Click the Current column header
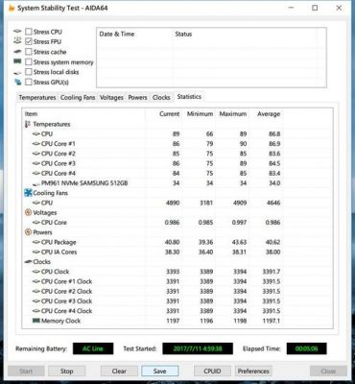This screenshot has width=355, height=384. click(163, 114)
